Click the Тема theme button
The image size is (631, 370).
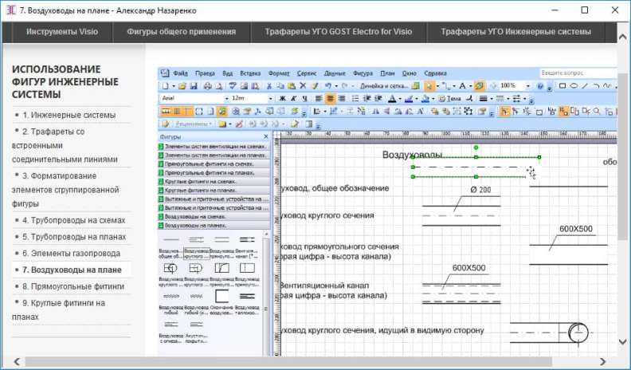449,98
